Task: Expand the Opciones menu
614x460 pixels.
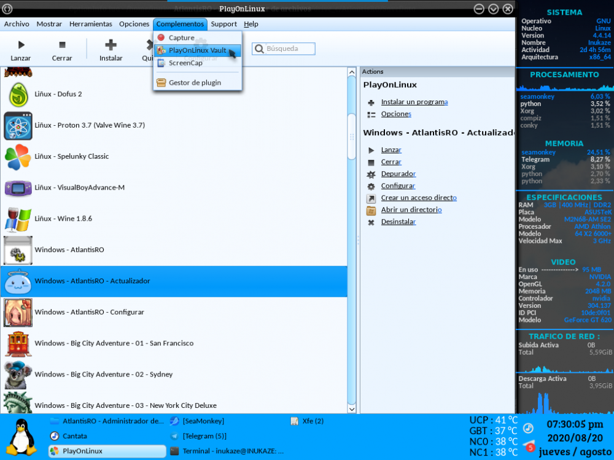Action: tap(134, 24)
